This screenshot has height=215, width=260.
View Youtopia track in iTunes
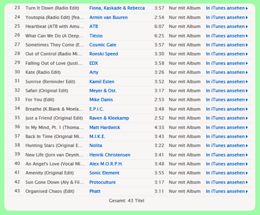point(227,17)
